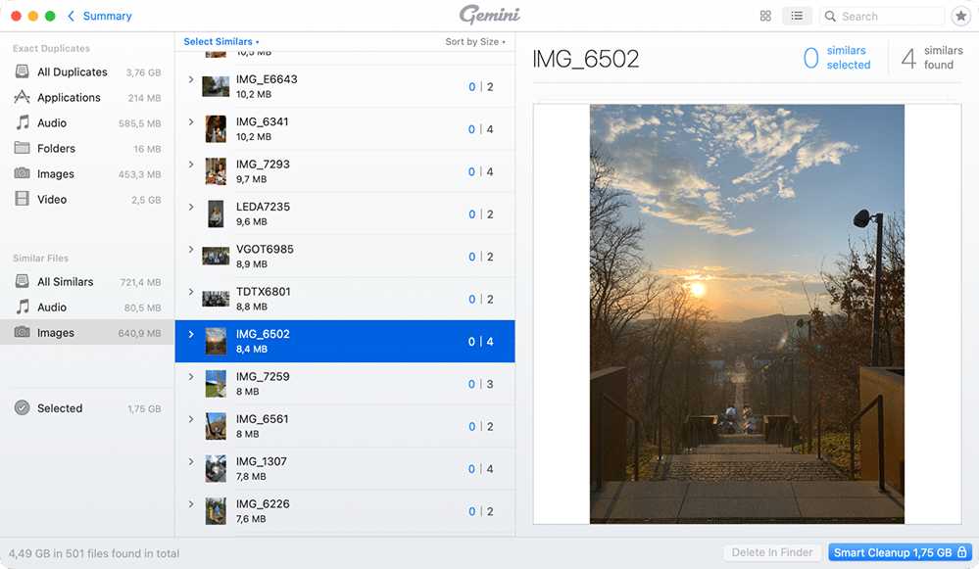Viewport: 979px width, 569px height.
Task: Open Video category
Action: 87,199
